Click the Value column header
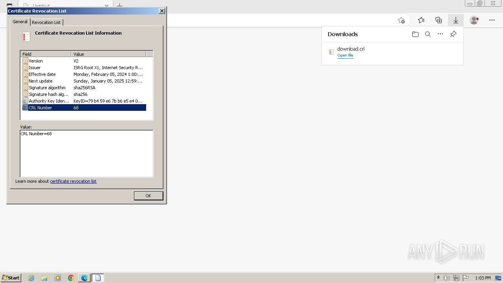 108,54
